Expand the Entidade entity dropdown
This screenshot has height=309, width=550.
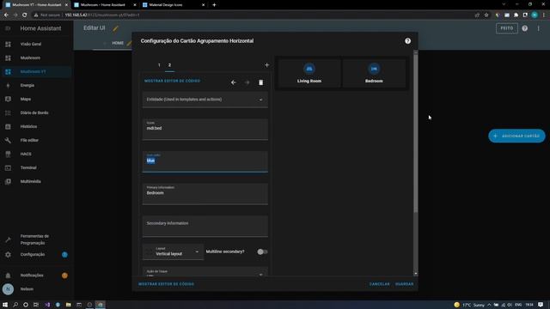[205, 100]
